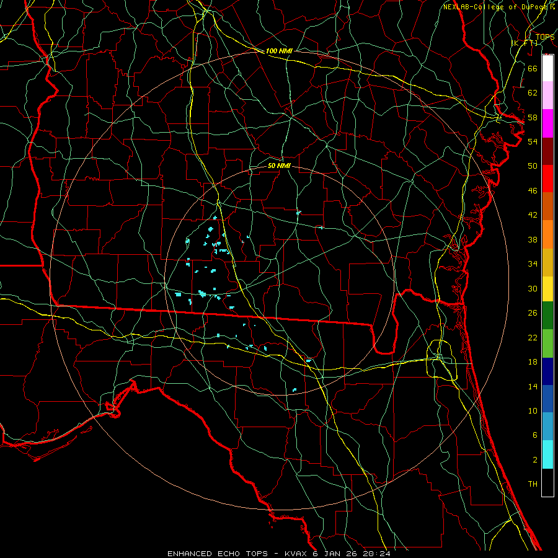This screenshot has width=558, height=558.
Task: Click the light green legend swatch
Action: point(547,343)
